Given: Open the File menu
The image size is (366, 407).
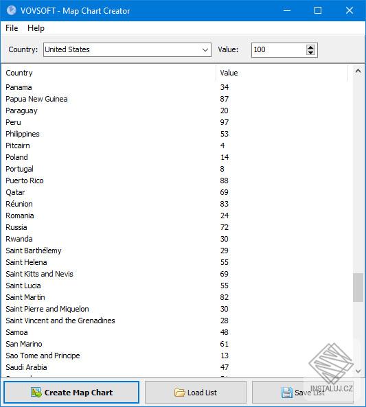Looking at the screenshot, I should click(12, 28).
